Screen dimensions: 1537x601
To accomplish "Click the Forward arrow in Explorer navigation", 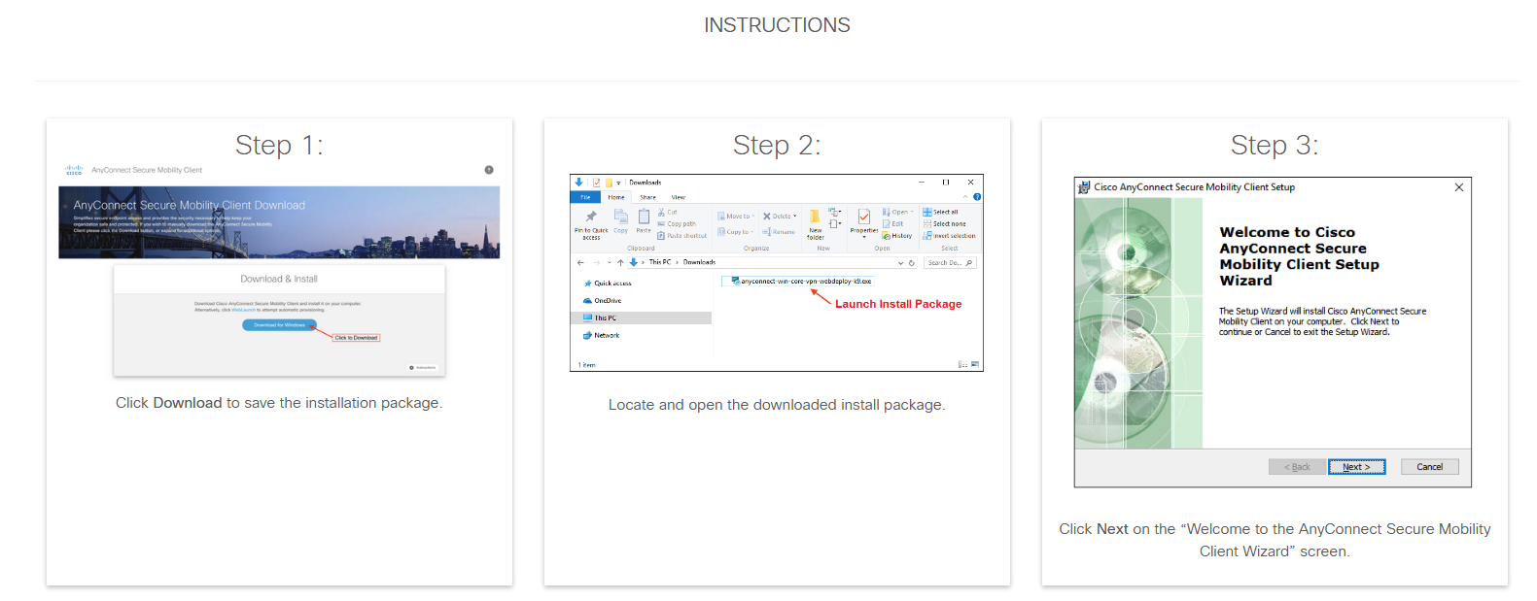I will (596, 262).
